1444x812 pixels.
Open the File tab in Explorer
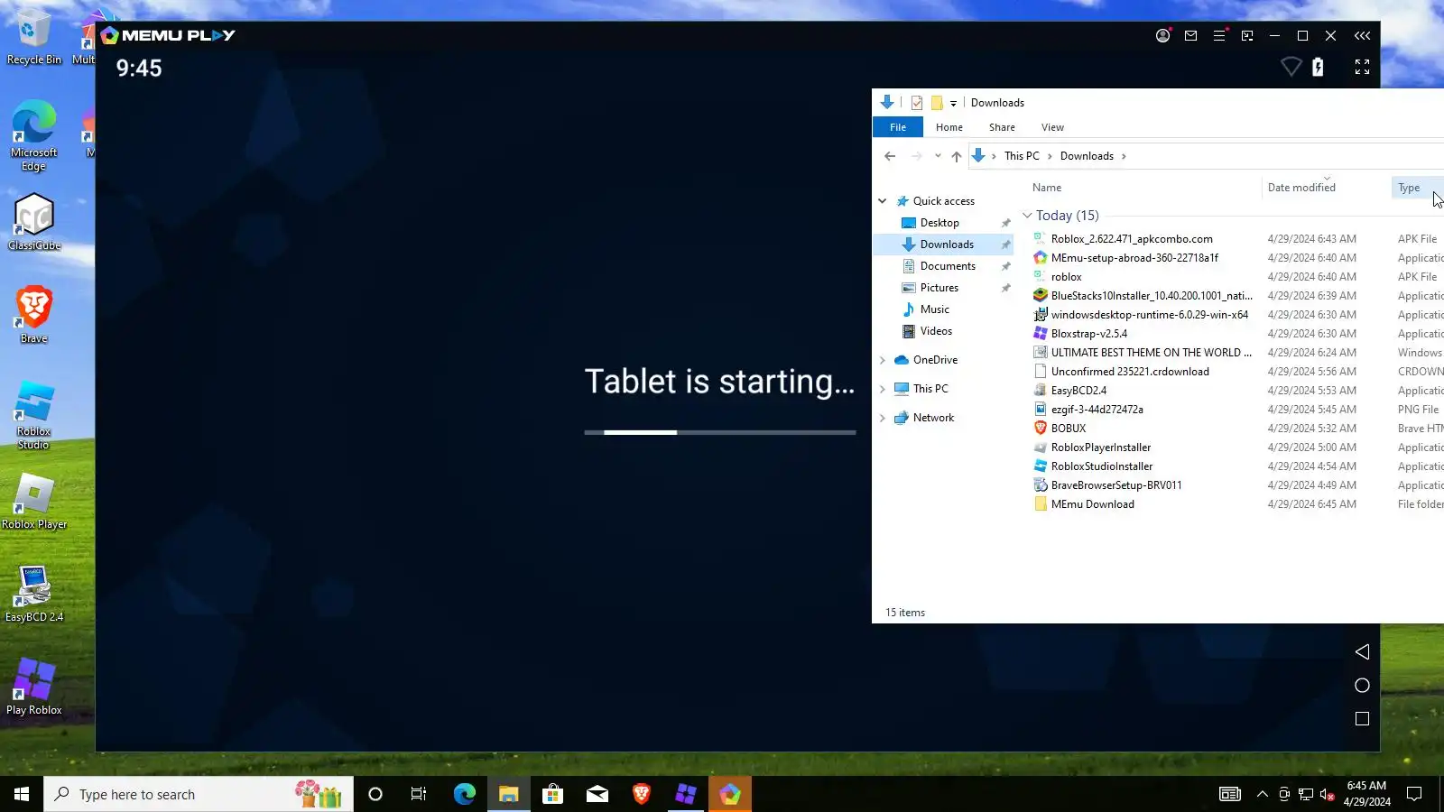click(x=898, y=127)
